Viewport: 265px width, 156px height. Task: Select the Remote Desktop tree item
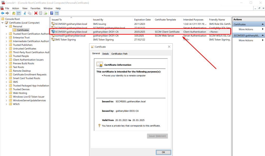22,71
